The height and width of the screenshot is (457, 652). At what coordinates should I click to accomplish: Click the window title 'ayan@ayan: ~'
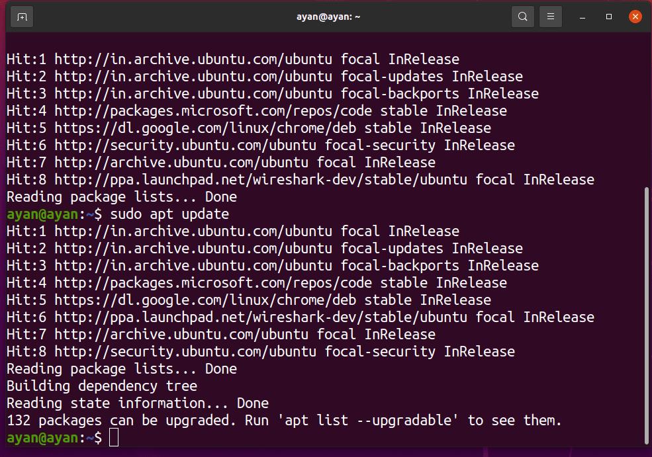[x=328, y=17]
